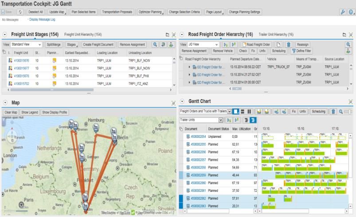This screenshot has height=217, width=356.
Task: Select vertical split layout icon in Gantt toolbar
Action: pyautogui.click(x=249, y=111)
